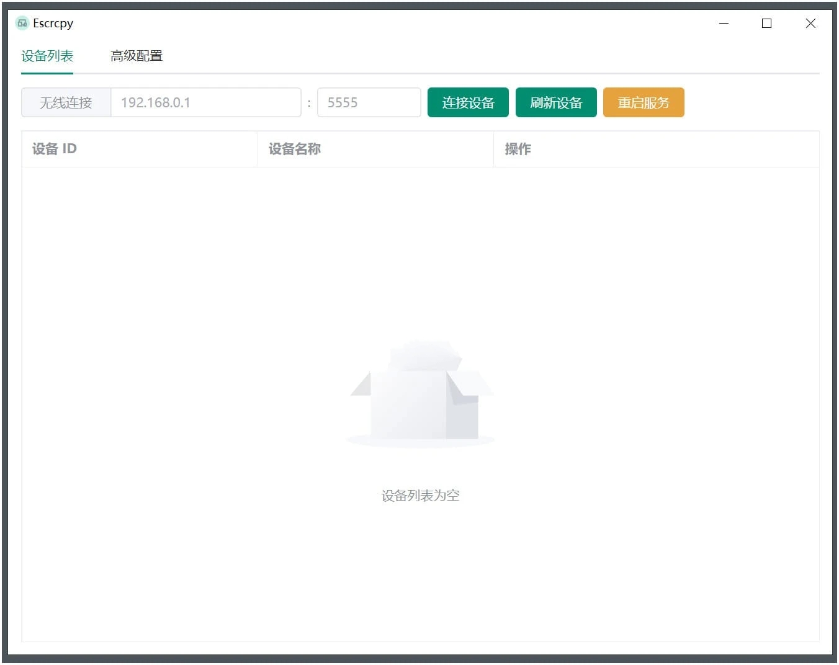Click the 无线连接 wireless connection label
The image size is (839, 665).
(x=65, y=102)
